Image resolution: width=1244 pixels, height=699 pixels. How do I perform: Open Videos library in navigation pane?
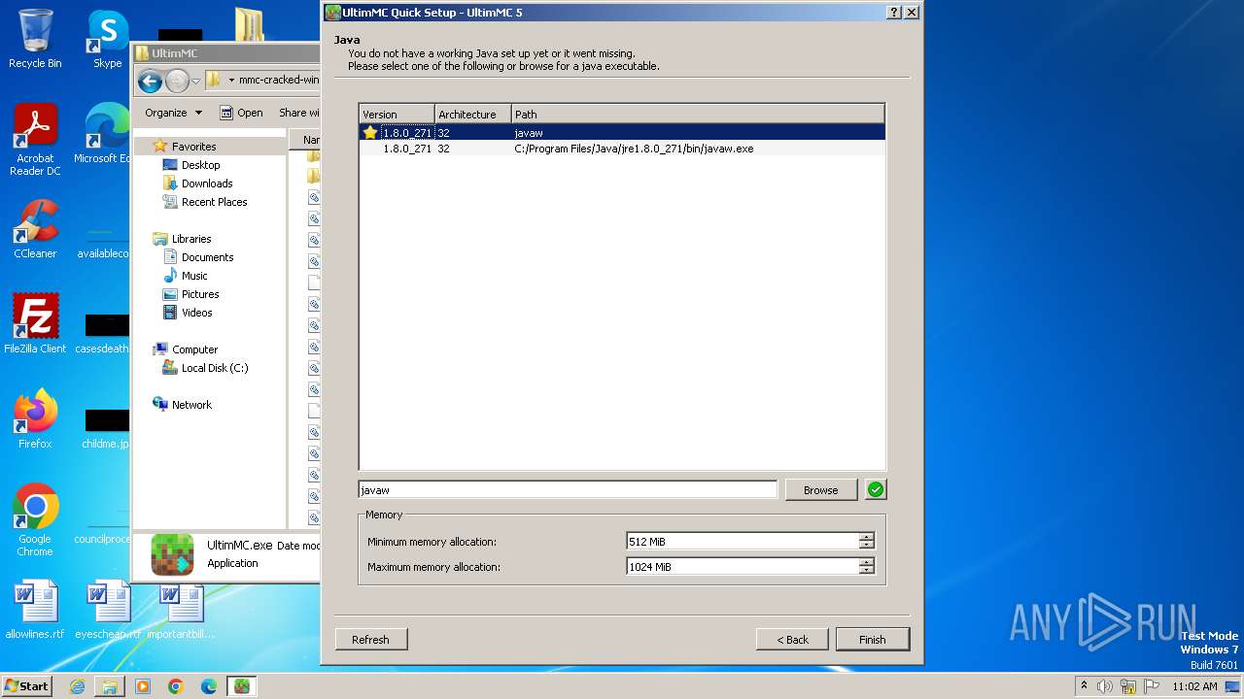[x=196, y=313]
